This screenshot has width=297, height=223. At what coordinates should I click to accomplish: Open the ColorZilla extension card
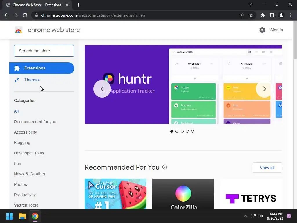click(x=183, y=194)
